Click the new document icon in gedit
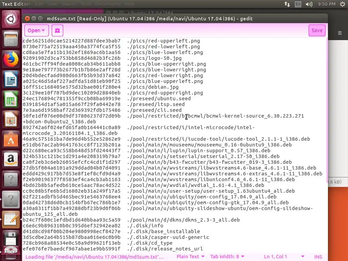The height and width of the screenshot is (261, 348). point(57,30)
